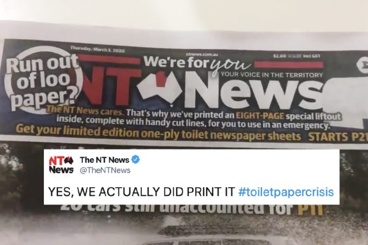Click the ntnews.com.au web address
Image resolution: width=368 pixels, height=245 pixels.
202,55
